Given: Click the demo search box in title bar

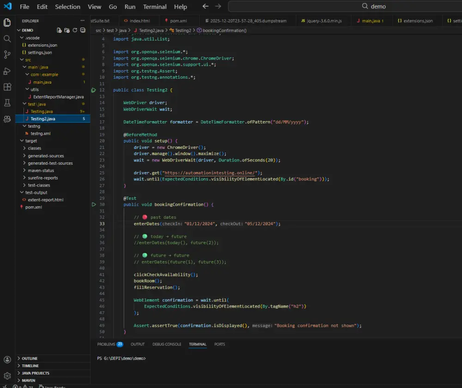Looking at the screenshot, I should (x=345, y=6).
